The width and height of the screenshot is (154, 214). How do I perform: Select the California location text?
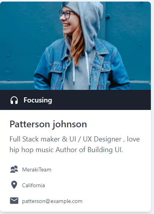coord(33,185)
